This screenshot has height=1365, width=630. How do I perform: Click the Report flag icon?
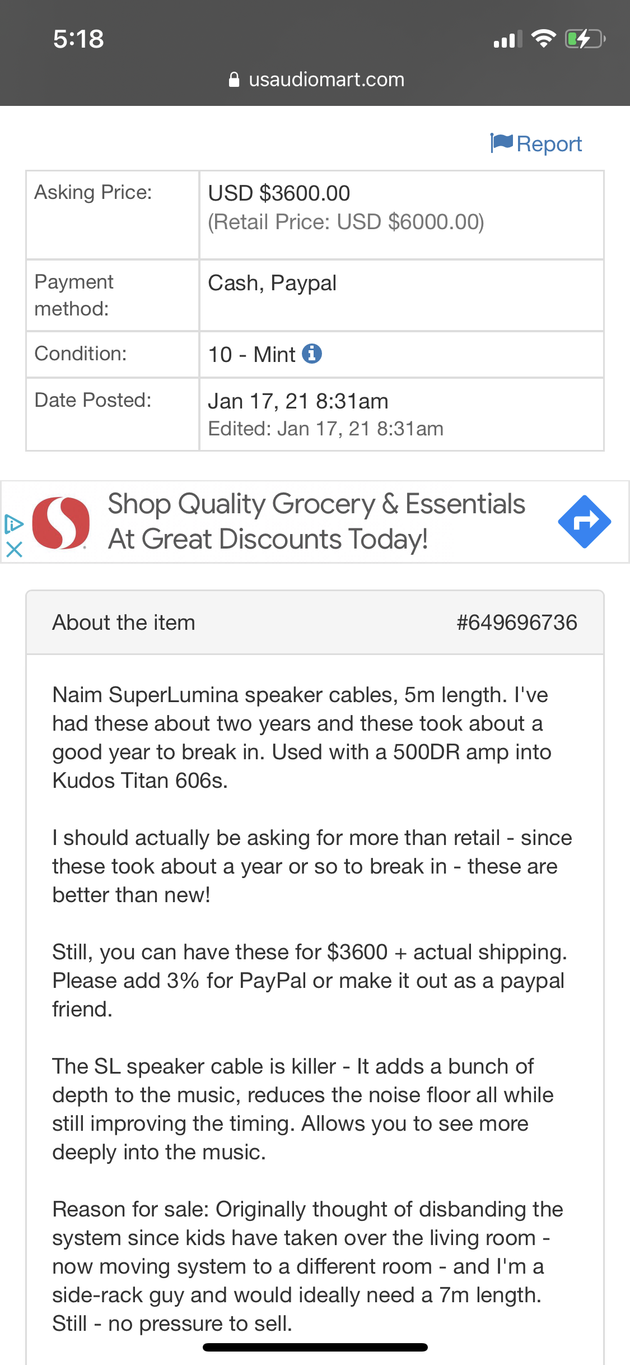click(501, 143)
